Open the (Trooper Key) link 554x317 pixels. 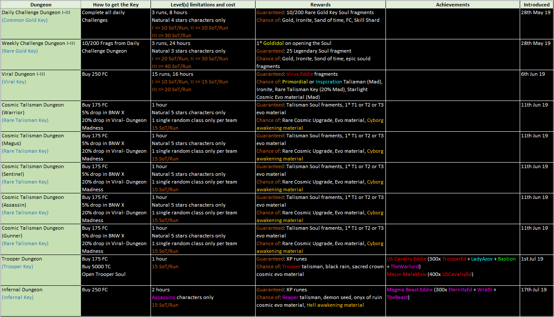click(x=17, y=267)
